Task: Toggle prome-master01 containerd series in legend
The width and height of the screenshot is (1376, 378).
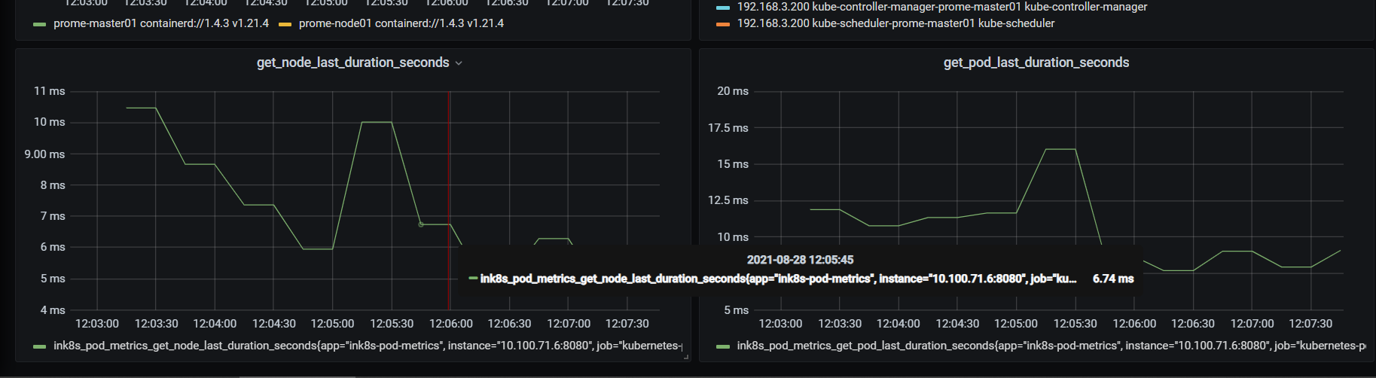Action: 161,23
